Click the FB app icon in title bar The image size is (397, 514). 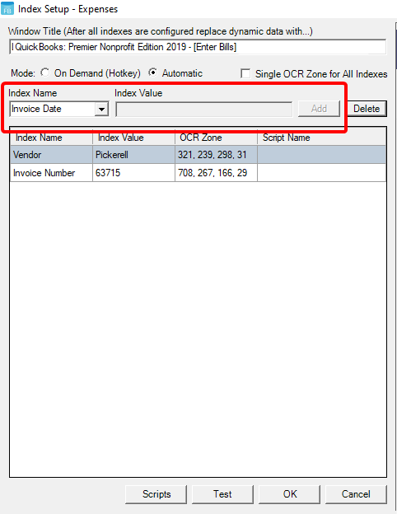(x=7, y=8)
